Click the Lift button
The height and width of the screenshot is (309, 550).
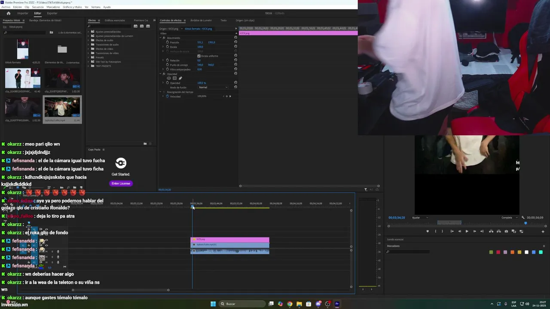point(491,231)
